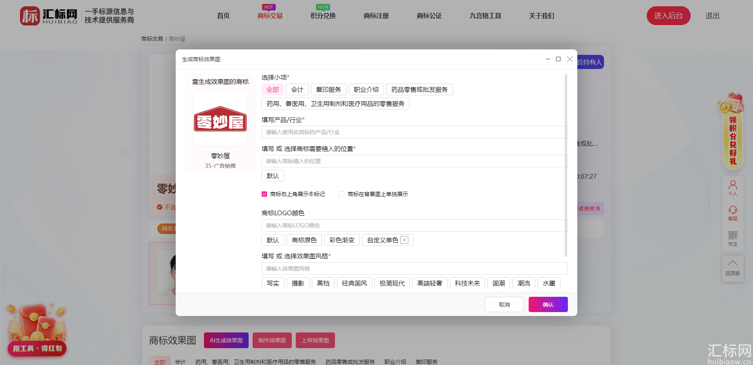
Task: Open the 领积分兑好礼 floating banner
Action: pyautogui.click(x=732, y=132)
